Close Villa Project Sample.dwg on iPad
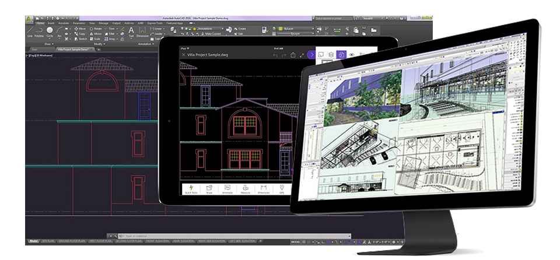 [x=184, y=55]
